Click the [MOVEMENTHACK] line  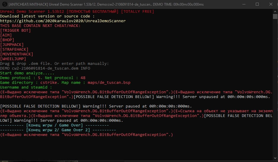tap(17, 54)
